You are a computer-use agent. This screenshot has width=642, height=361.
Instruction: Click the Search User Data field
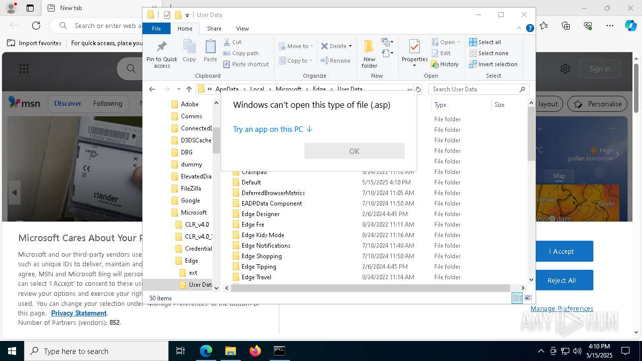(479, 89)
